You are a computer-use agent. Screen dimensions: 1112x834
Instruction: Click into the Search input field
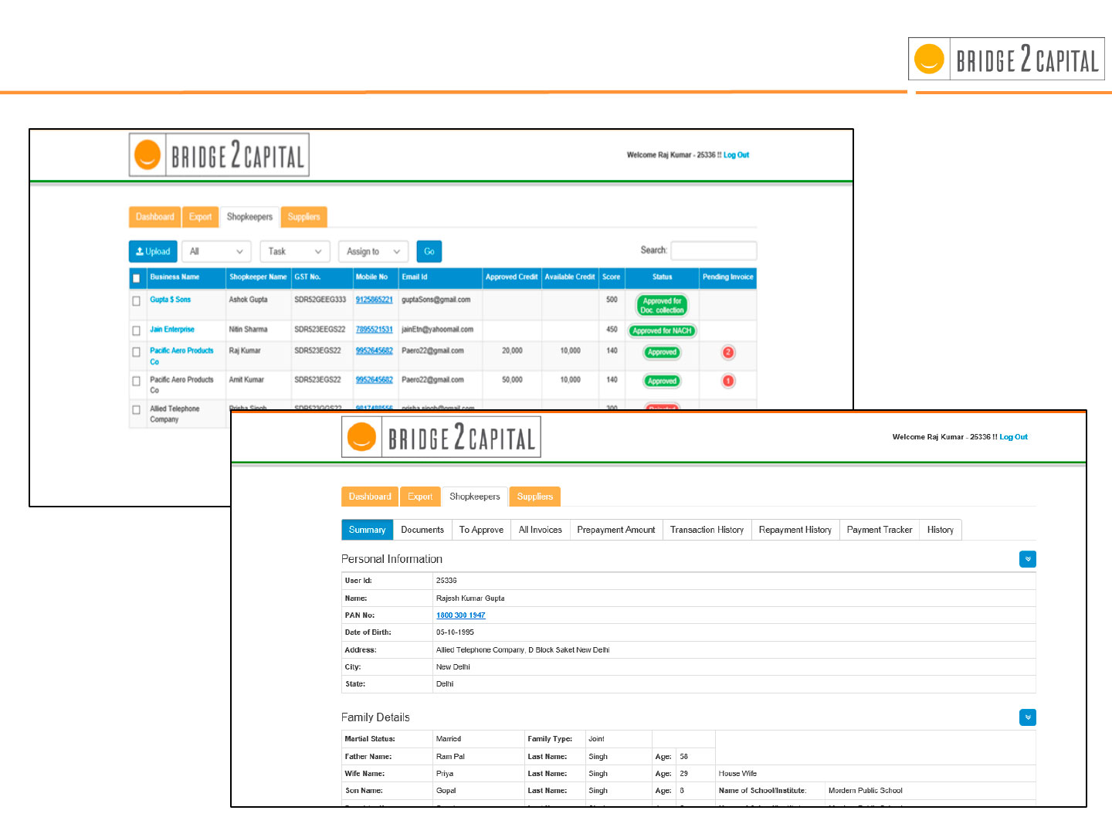click(714, 250)
